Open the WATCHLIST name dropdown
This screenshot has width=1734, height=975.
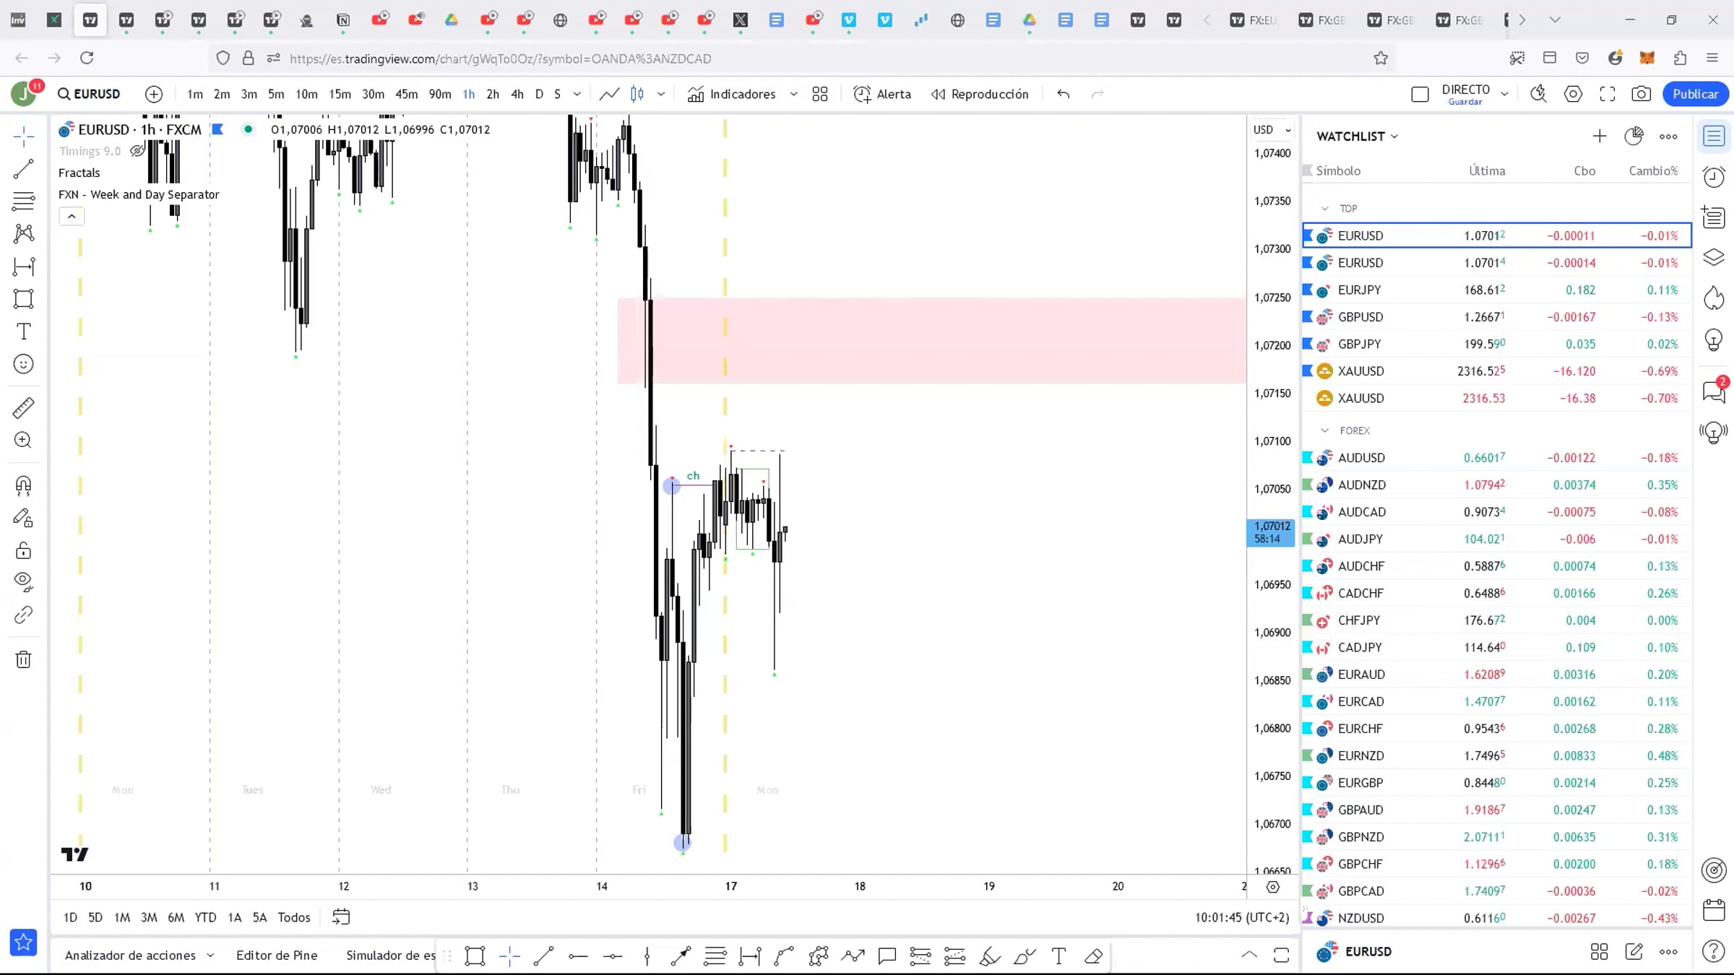pos(1357,136)
